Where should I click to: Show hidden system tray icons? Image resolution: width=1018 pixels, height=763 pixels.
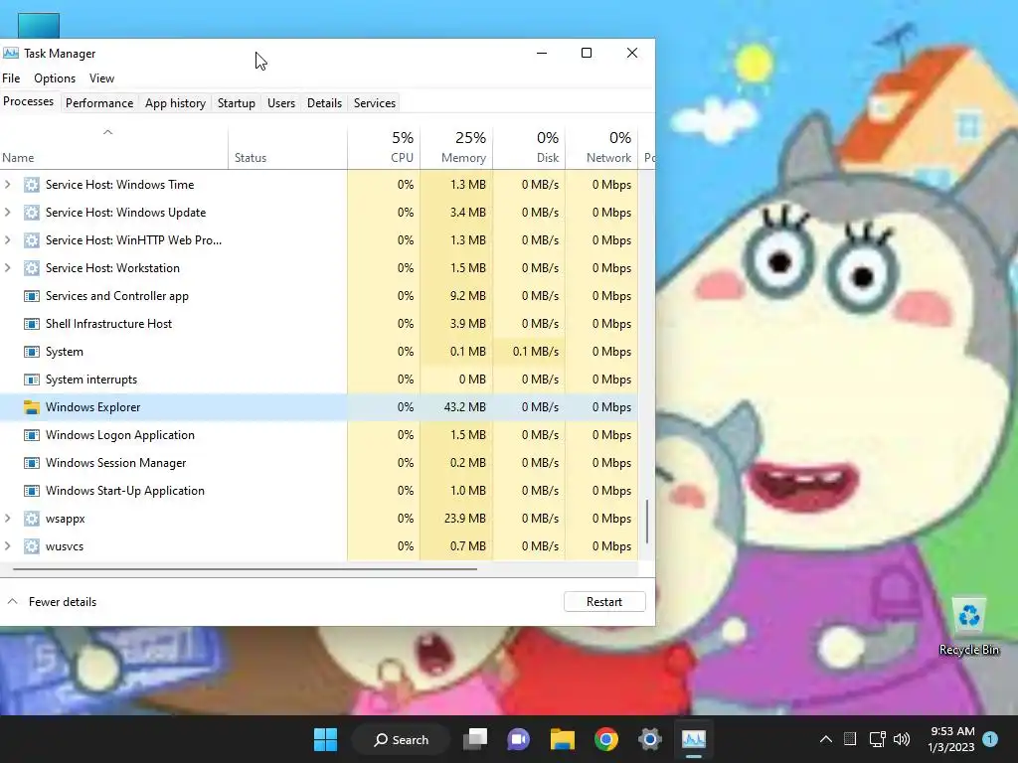point(826,739)
